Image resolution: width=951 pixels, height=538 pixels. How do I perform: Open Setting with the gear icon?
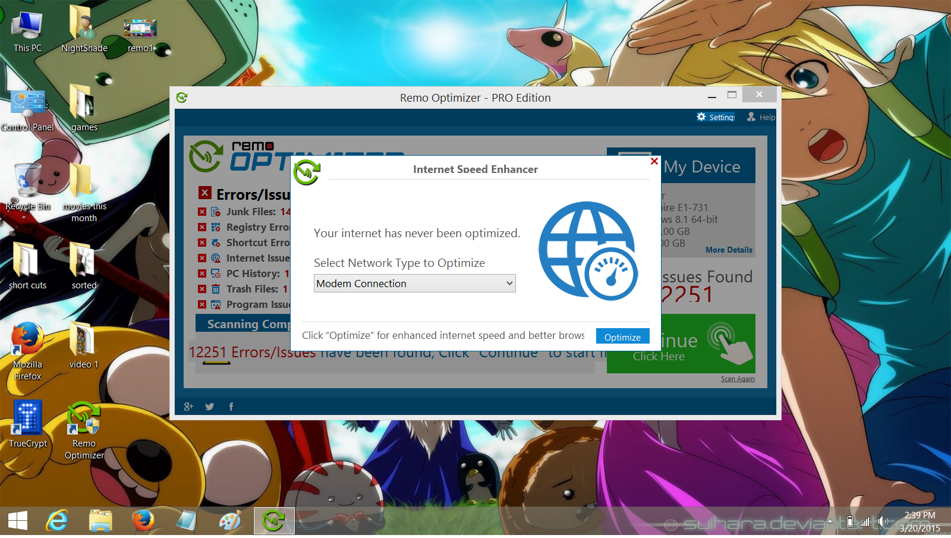click(716, 117)
